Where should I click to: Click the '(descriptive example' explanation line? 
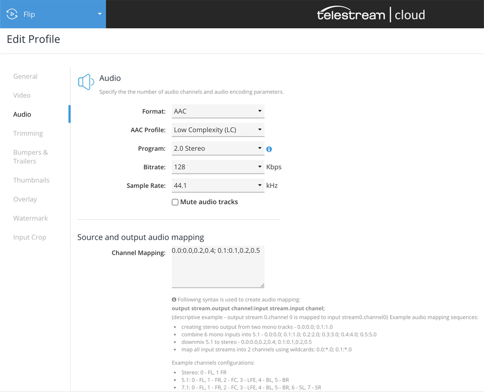[325, 317]
